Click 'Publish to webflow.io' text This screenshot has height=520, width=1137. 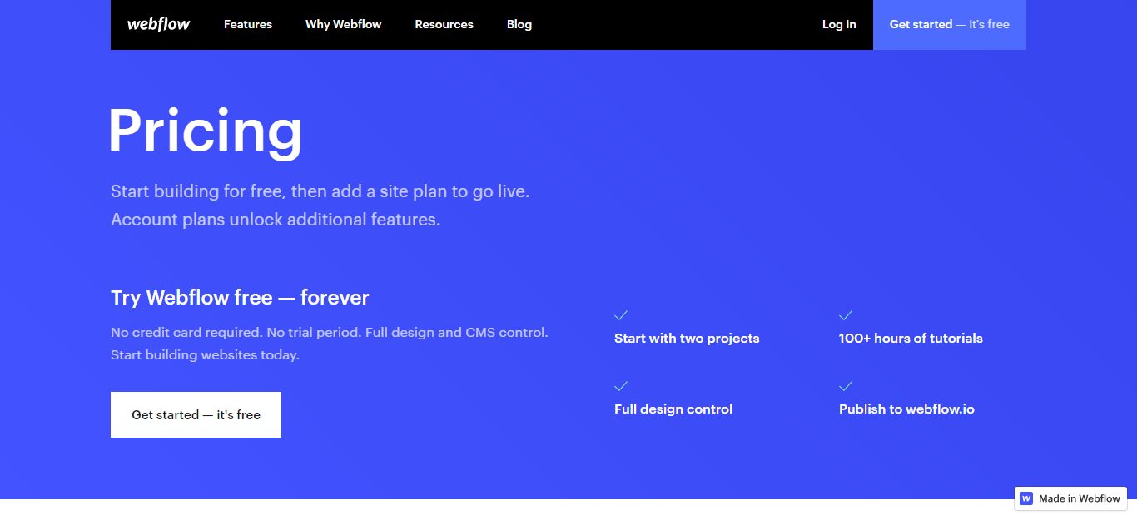click(906, 409)
